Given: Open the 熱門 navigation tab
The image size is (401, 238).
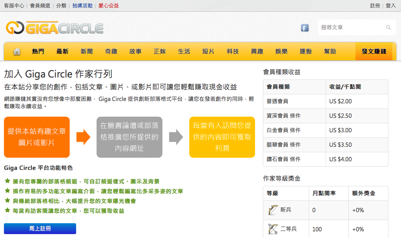Looking at the screenshot, I should pyautogui.click(x=38, y=52).
